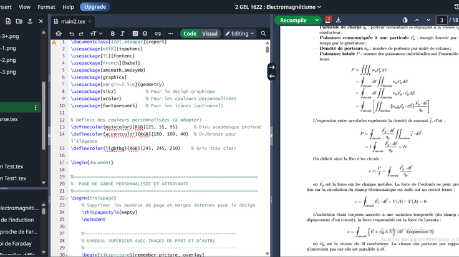The height and width of the screenshot is (257, 459).
Task: Select the -2.png file
Action: tap(8, 60)
